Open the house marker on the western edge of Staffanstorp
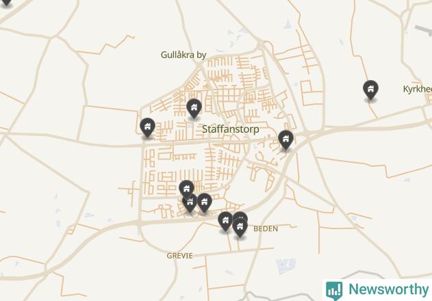 [147, 127]
